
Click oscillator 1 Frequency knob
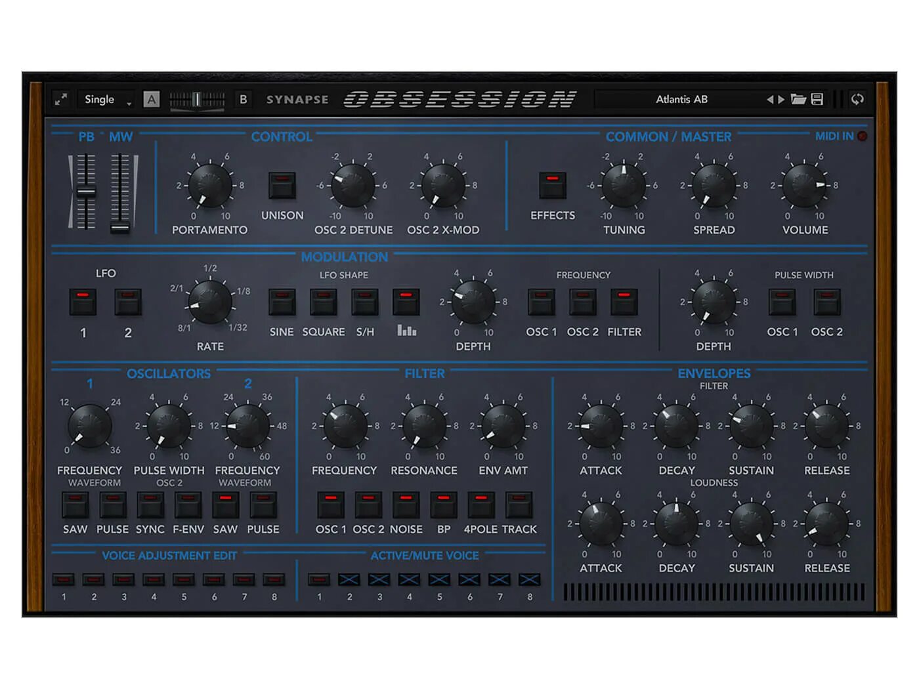[90, 426]
